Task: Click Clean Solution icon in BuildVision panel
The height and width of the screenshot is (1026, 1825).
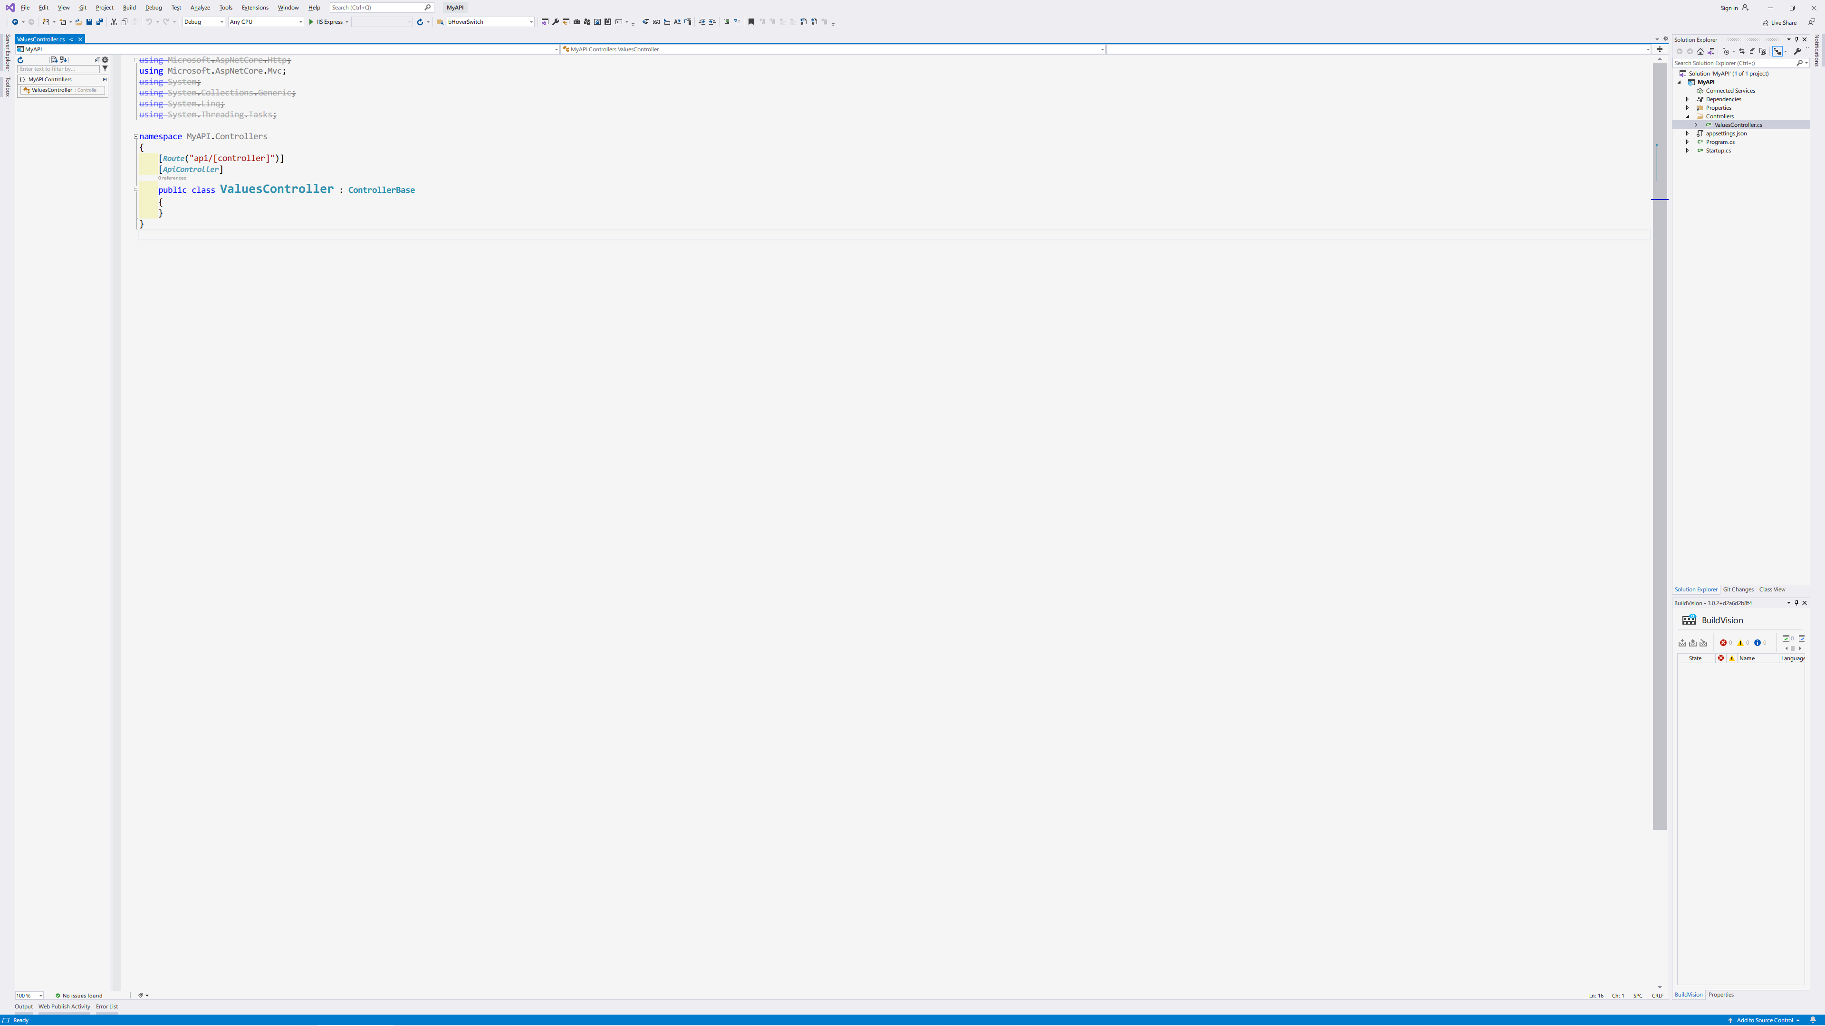Action: pos(1703,643)
